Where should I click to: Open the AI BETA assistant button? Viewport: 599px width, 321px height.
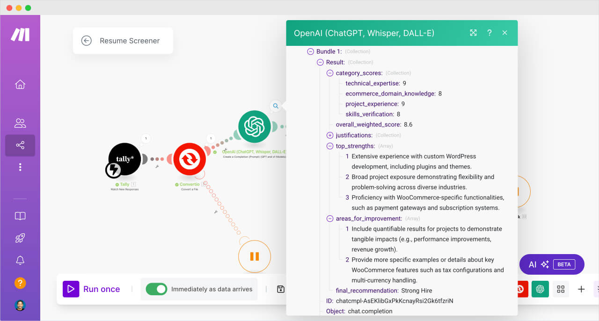click(552, 264)
